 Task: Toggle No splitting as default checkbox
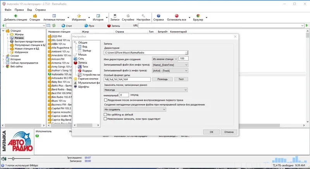pyautogui.click(x=105, y=115)
